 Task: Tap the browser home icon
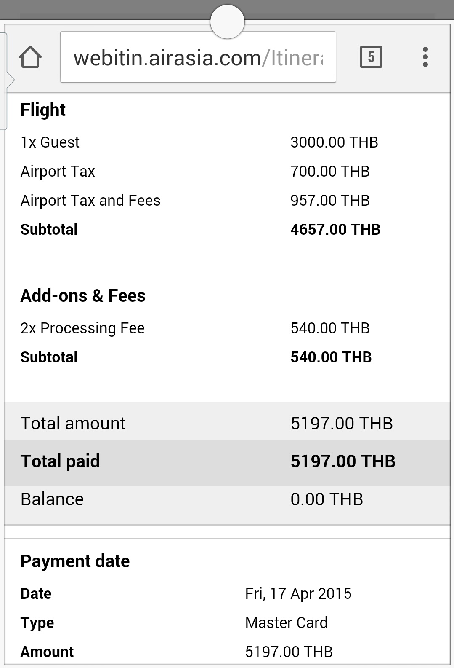30,57
